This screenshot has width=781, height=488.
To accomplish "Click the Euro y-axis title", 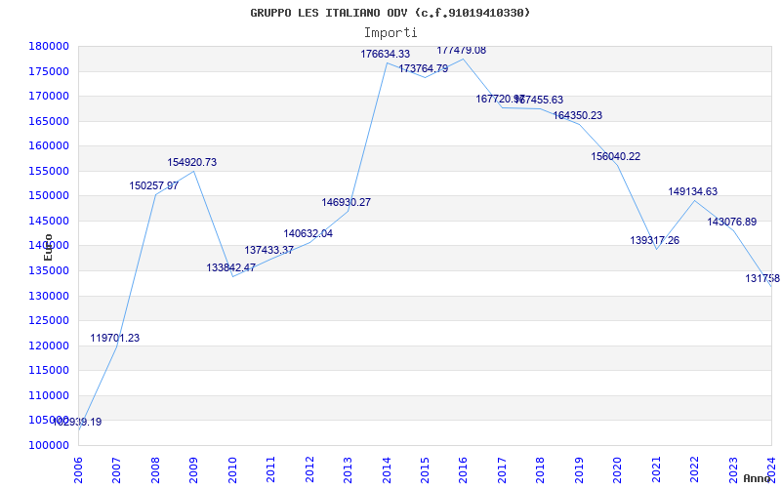I will [x=48, y=247].
